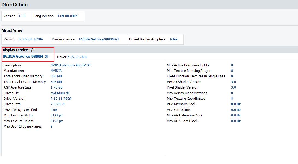Click the Max Texture Width label

click(x=18, y=115)
